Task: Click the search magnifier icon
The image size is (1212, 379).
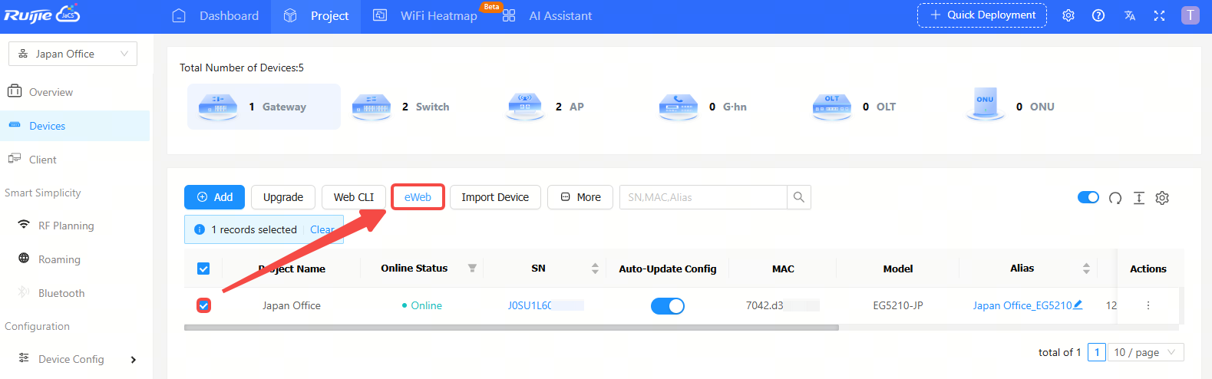Action: (x=798, y=197)
